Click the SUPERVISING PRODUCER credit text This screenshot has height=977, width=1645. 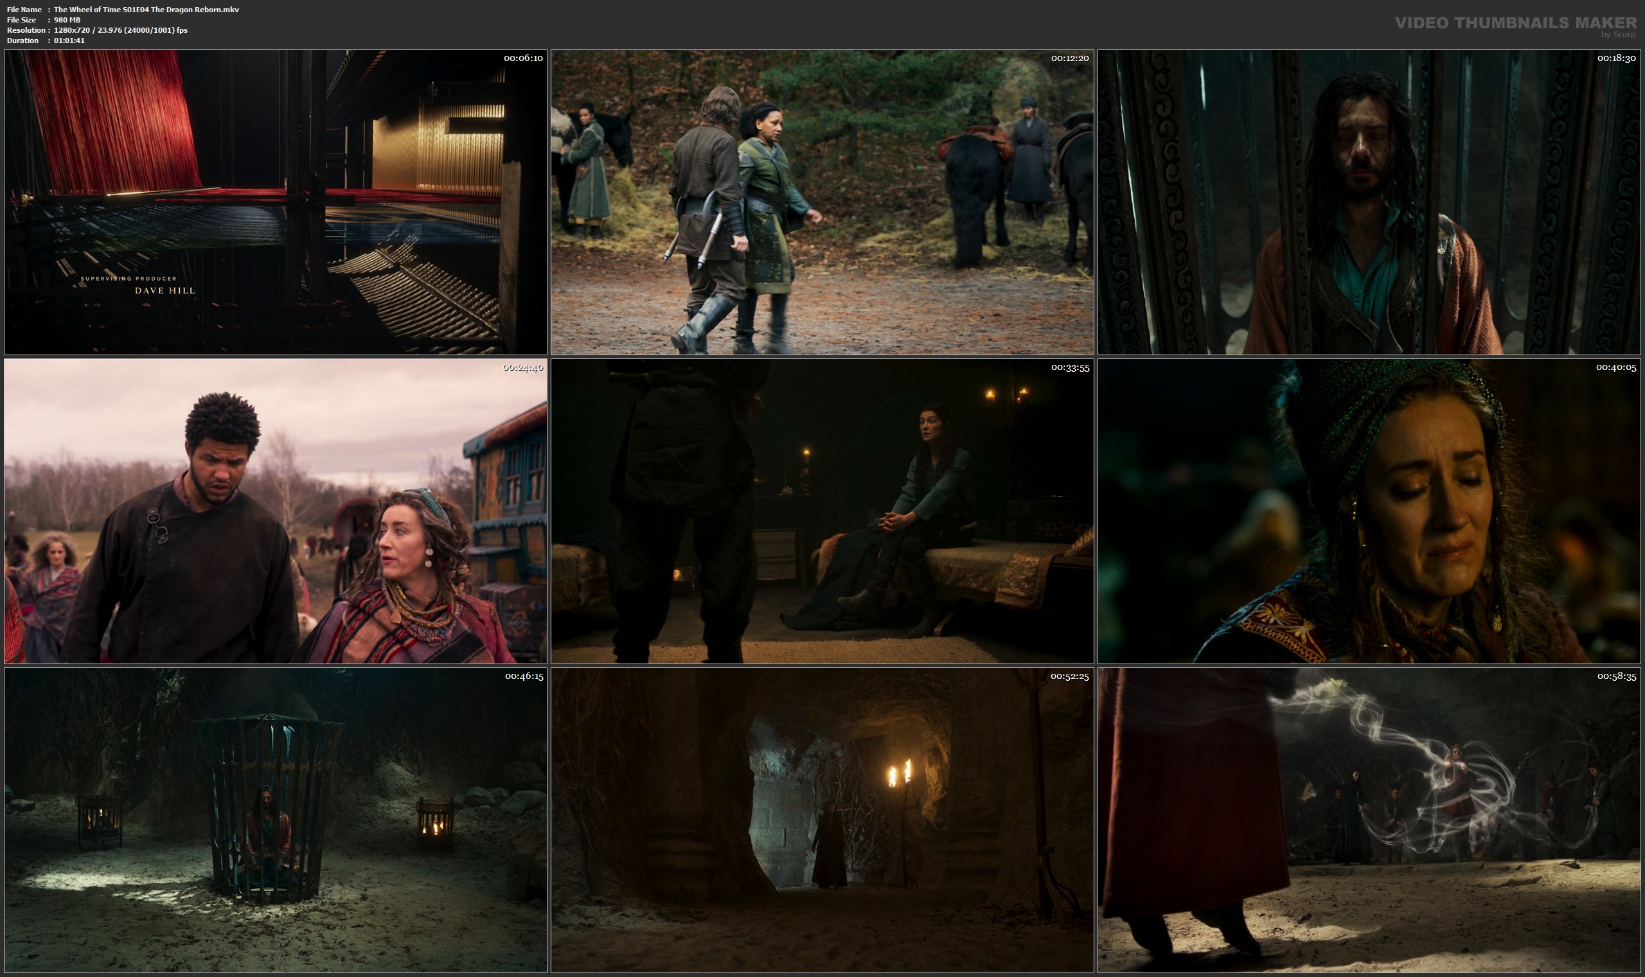coord(129,279)
